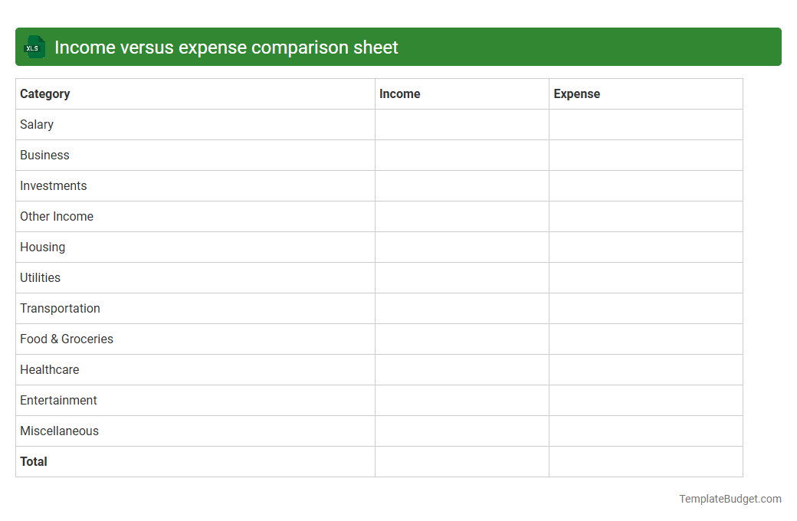This screenshot has width=797, height=521.
Task: Click the Expense cell in the Total row
Action: (x=645, y=461)
